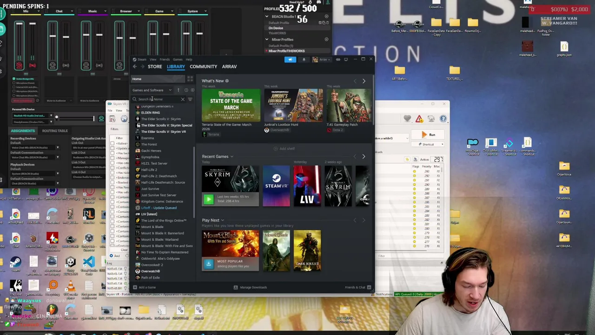Launch SteamVR from the headset icon

pyautogui.click(x=338, y=60)
